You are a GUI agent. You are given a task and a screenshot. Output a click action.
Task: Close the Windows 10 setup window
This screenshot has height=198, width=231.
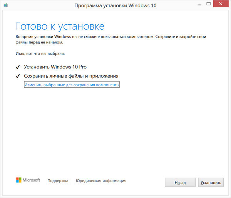click(221, 4)
